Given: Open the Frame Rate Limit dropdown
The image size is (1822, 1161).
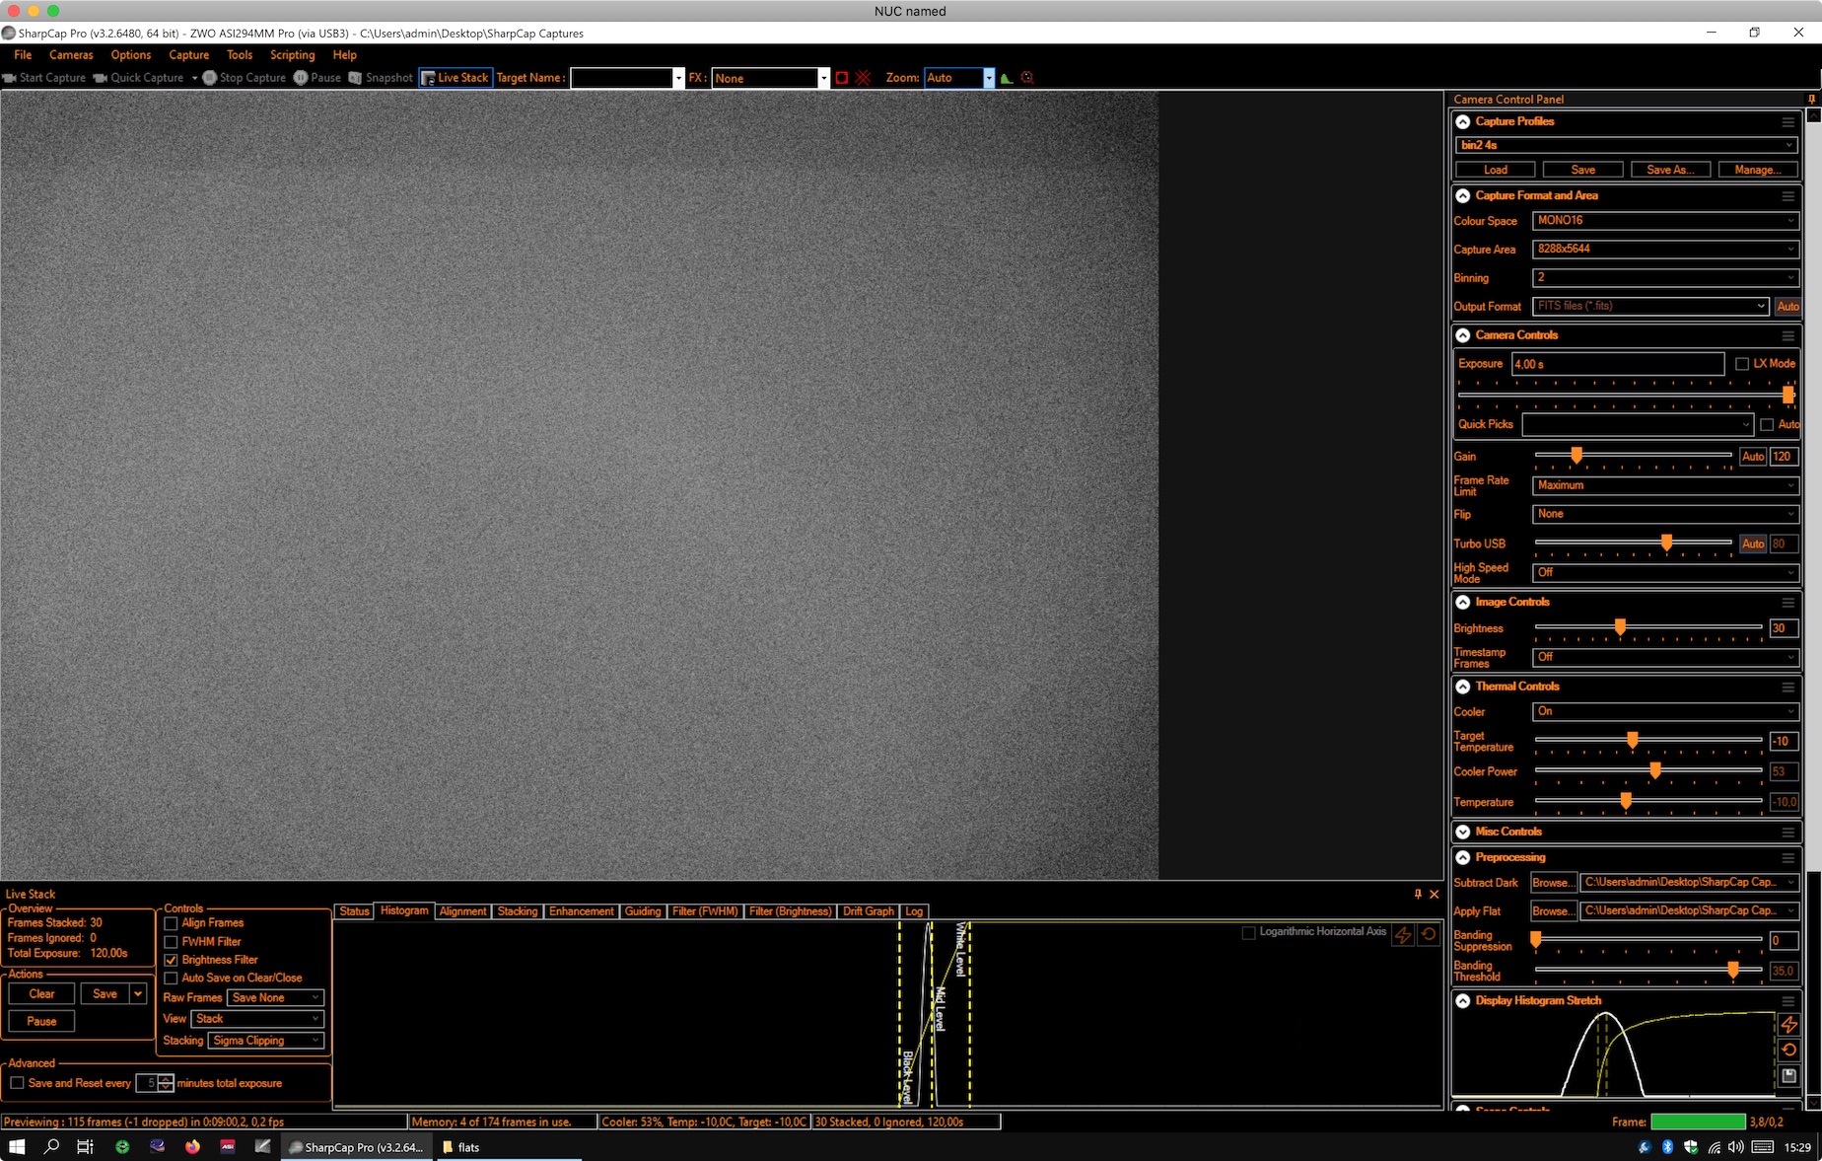Looking at the screenshot, I should click(x=1665, y=485).
